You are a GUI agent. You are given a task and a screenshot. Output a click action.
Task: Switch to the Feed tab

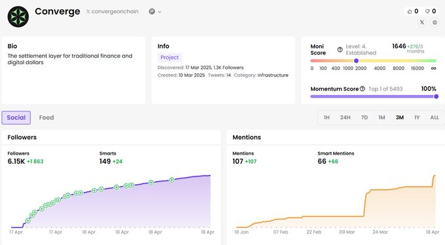46,117
